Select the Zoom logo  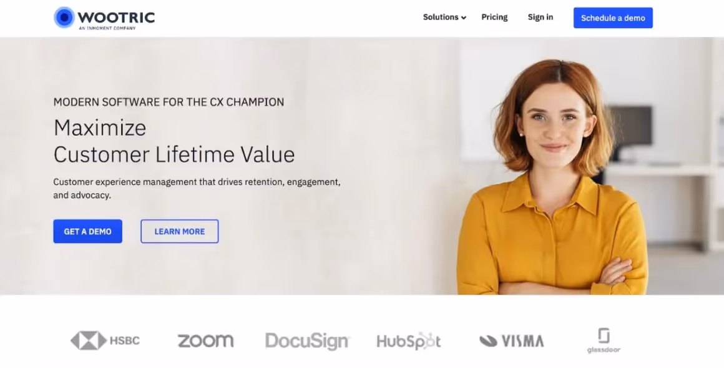pos(205,341)
